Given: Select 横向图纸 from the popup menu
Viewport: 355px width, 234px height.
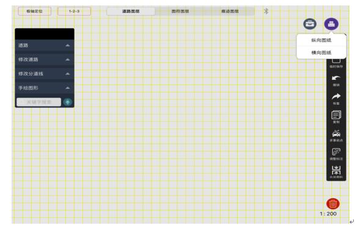Looking at the screenshot, I should tap(321, 52).
